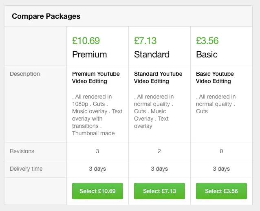
Task: Select the Basic package name
Action: pyautogui.click(x=207, y=55)
